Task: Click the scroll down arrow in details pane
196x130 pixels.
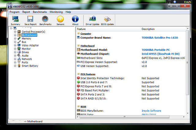Action: [x=188, y=113]
